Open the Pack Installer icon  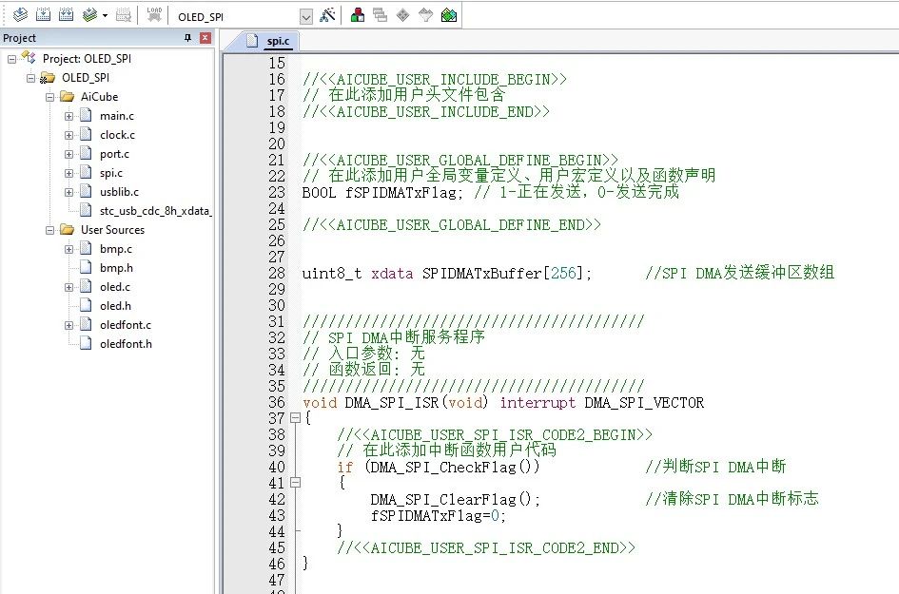point(449,15)
